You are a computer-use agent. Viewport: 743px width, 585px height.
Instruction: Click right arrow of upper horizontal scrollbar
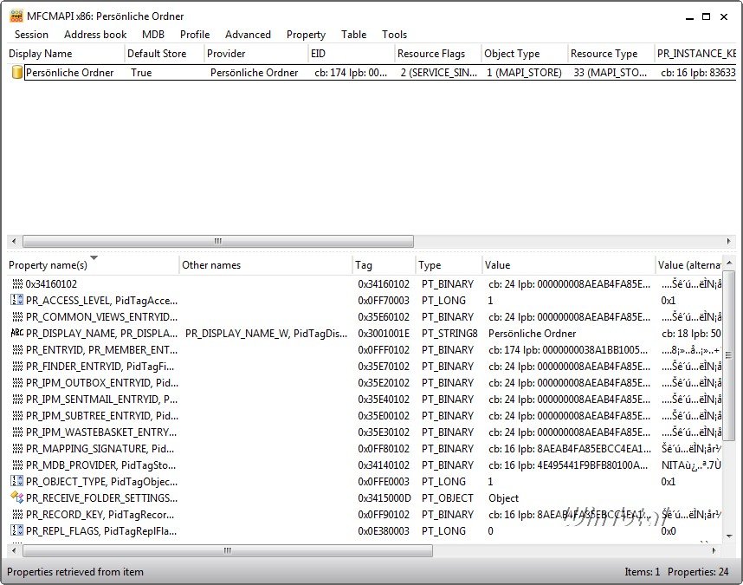[728, 241]
